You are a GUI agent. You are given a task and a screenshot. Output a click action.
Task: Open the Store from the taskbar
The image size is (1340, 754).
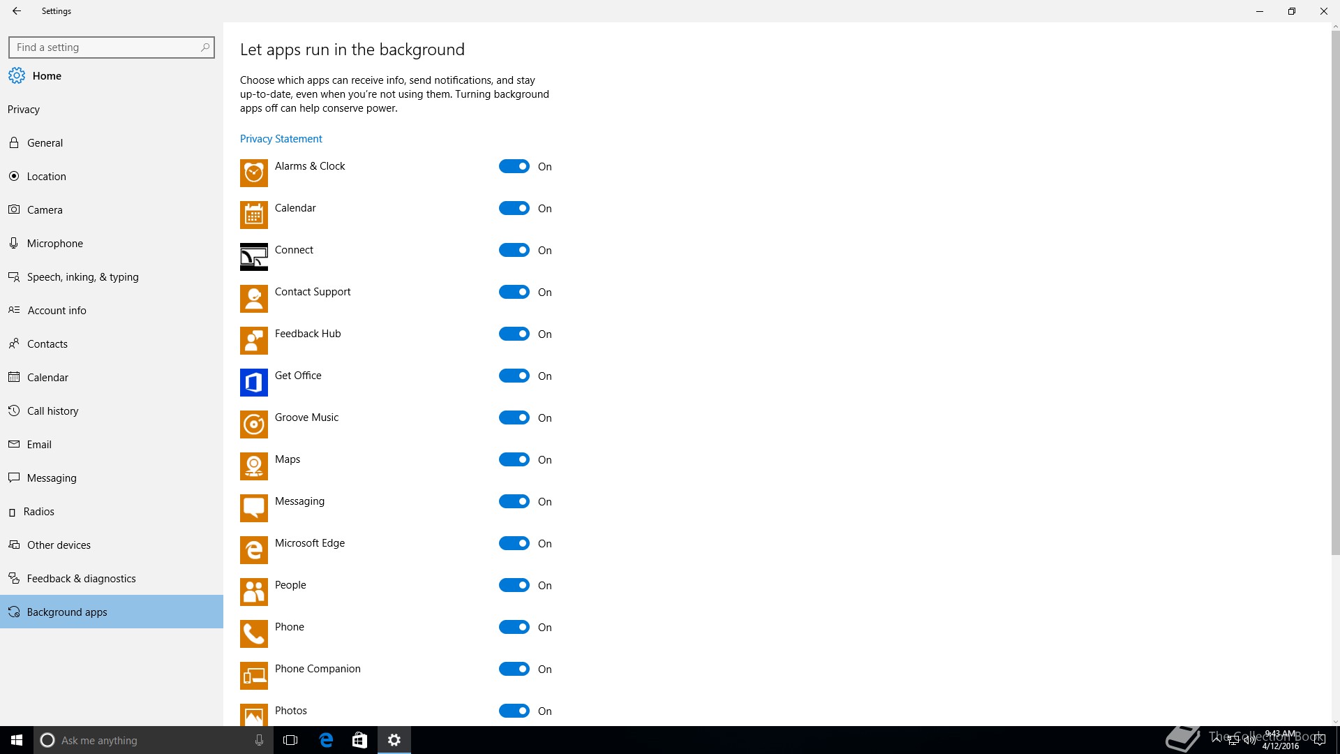pos(359,740)
